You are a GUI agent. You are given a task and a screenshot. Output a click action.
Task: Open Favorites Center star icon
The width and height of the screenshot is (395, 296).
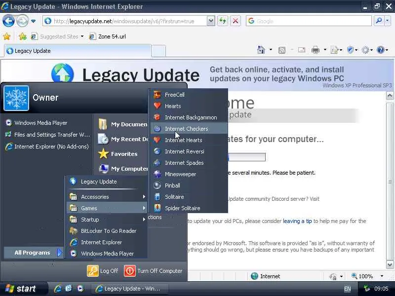(x=7, y=37)
